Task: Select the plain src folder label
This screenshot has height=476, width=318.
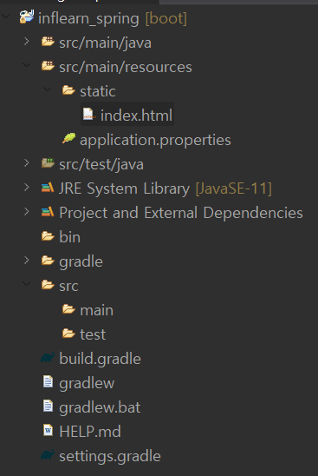Action: coord(68,287)
